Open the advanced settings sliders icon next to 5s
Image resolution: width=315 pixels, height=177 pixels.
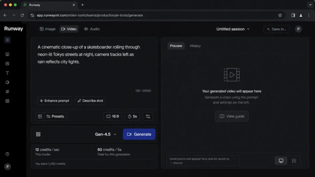(x=148, y=116)
